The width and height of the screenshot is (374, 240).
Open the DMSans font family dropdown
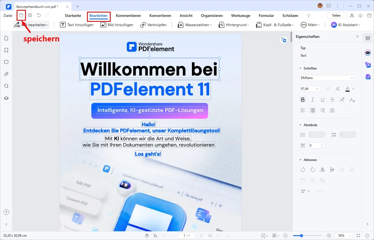[327, 78]
